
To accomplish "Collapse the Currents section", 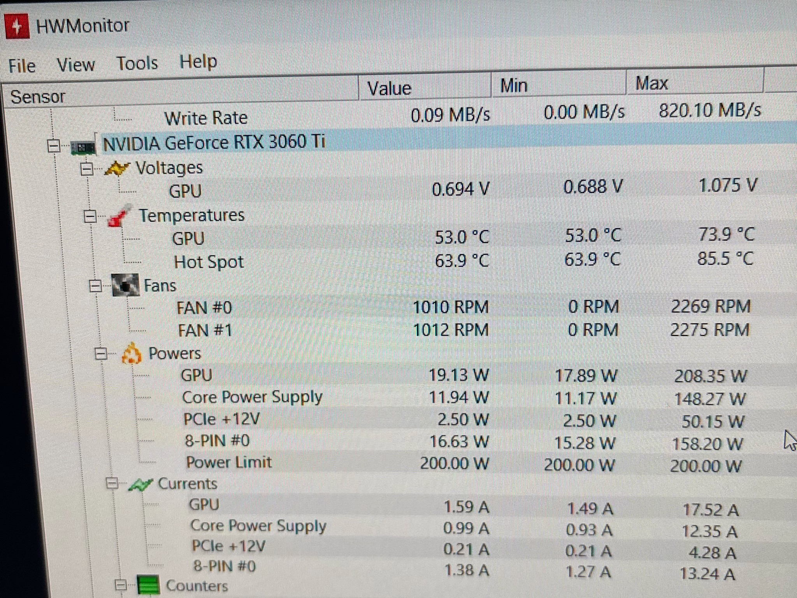I will tap(112, 484).
